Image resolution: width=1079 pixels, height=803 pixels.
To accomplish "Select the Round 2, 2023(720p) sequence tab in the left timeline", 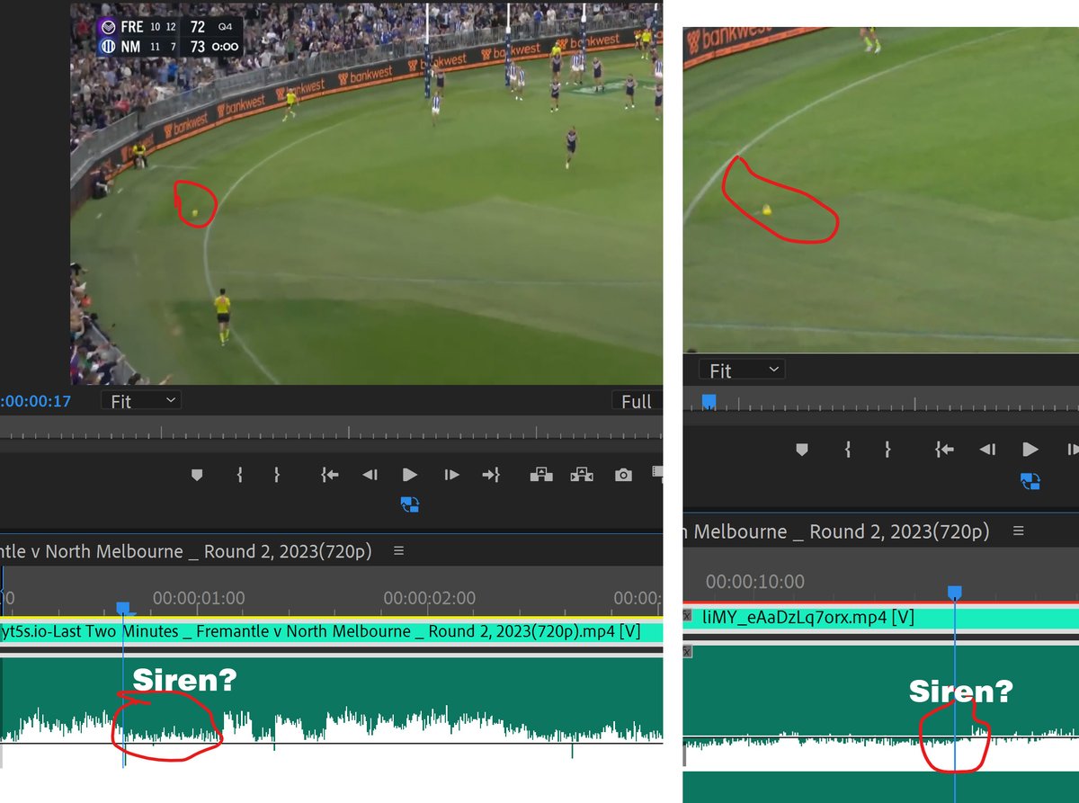I will click(x=185, y=550).
